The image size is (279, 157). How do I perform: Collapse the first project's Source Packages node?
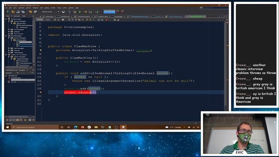click(x=9, y=21)
